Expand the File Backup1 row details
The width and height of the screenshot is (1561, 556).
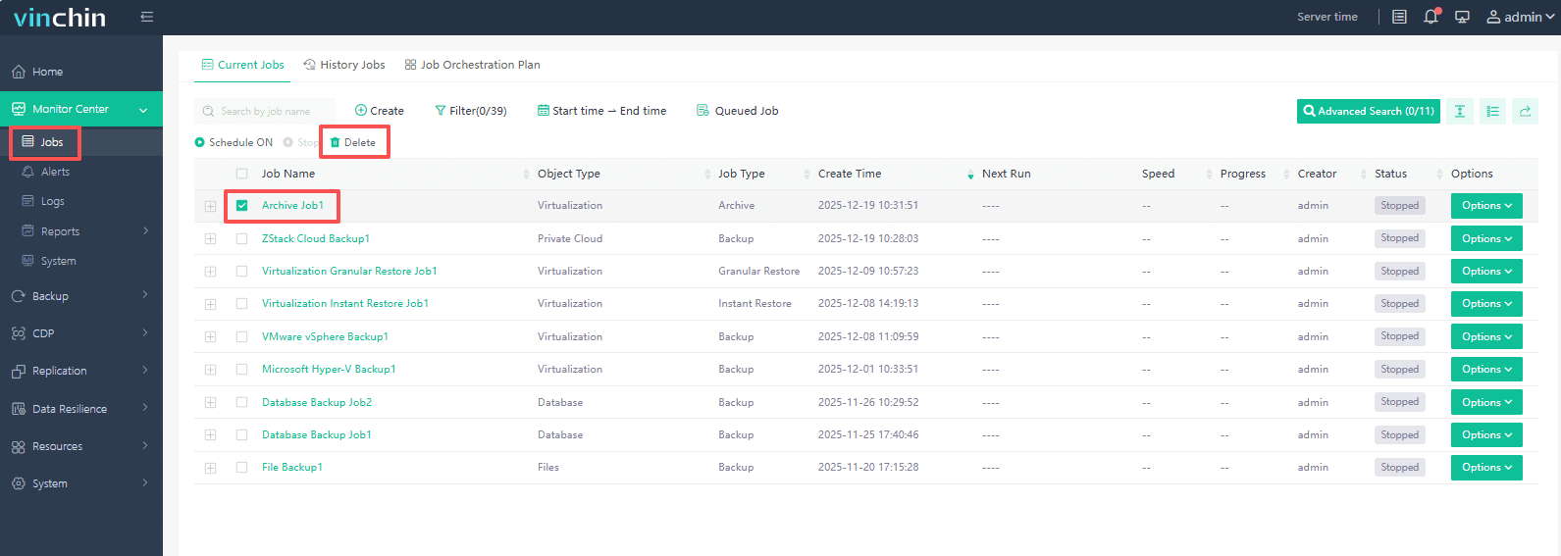tap(210, 468)
